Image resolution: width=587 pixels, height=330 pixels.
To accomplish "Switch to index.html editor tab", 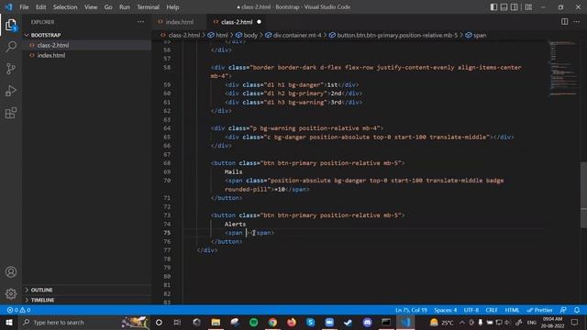I will point(179,22).
